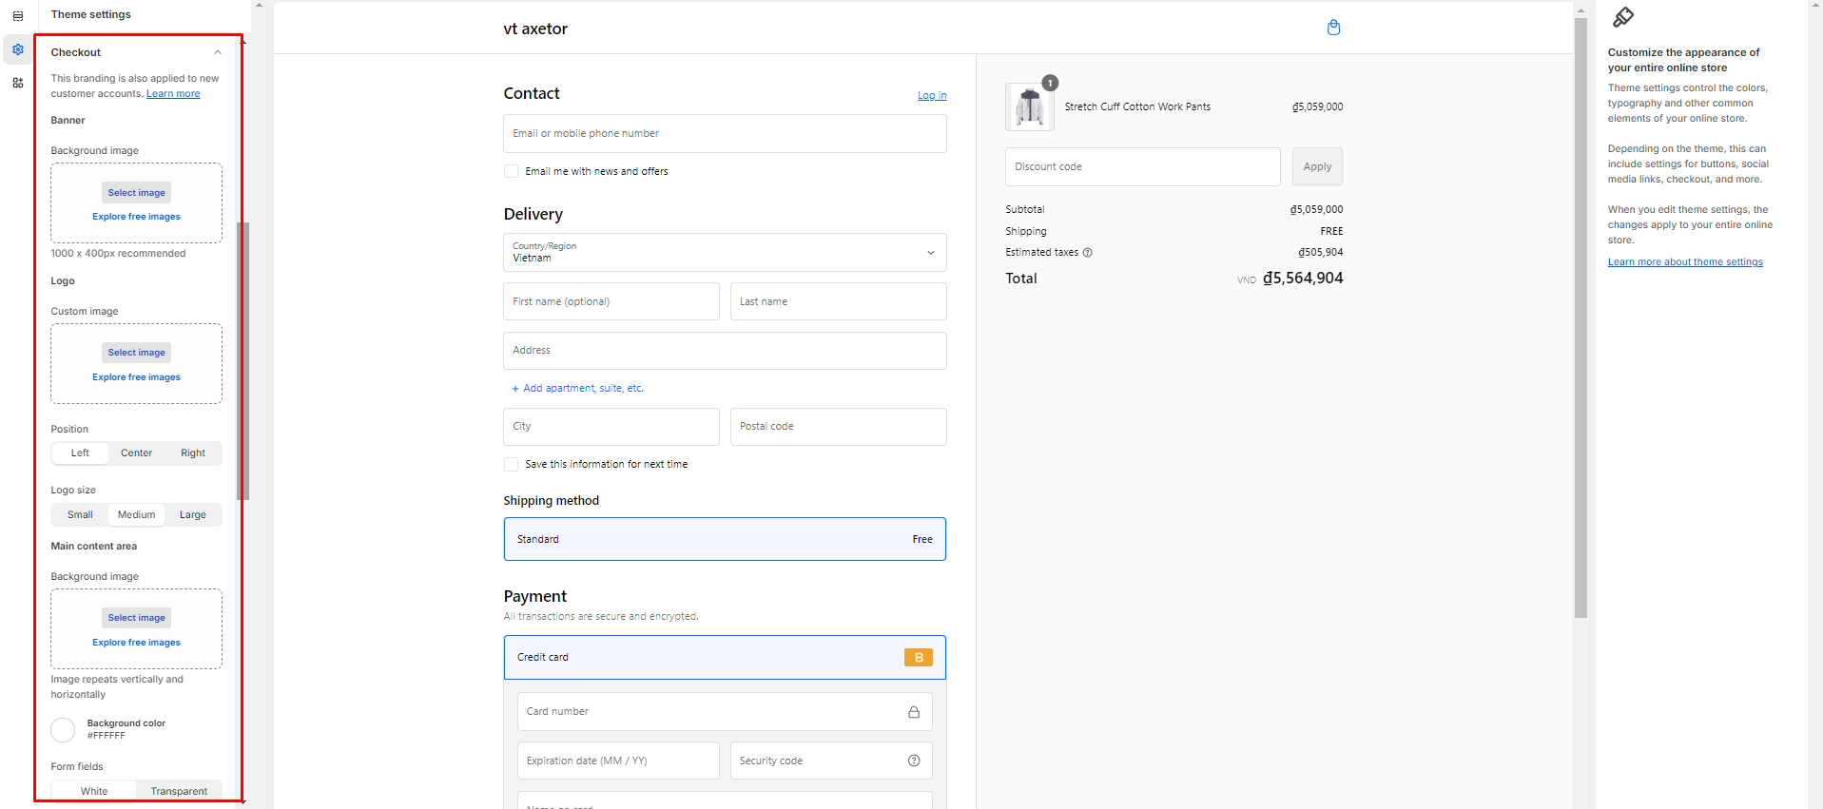Click the Discount code input field
The image size is (1823, 809).
(x=1142, y=167)
